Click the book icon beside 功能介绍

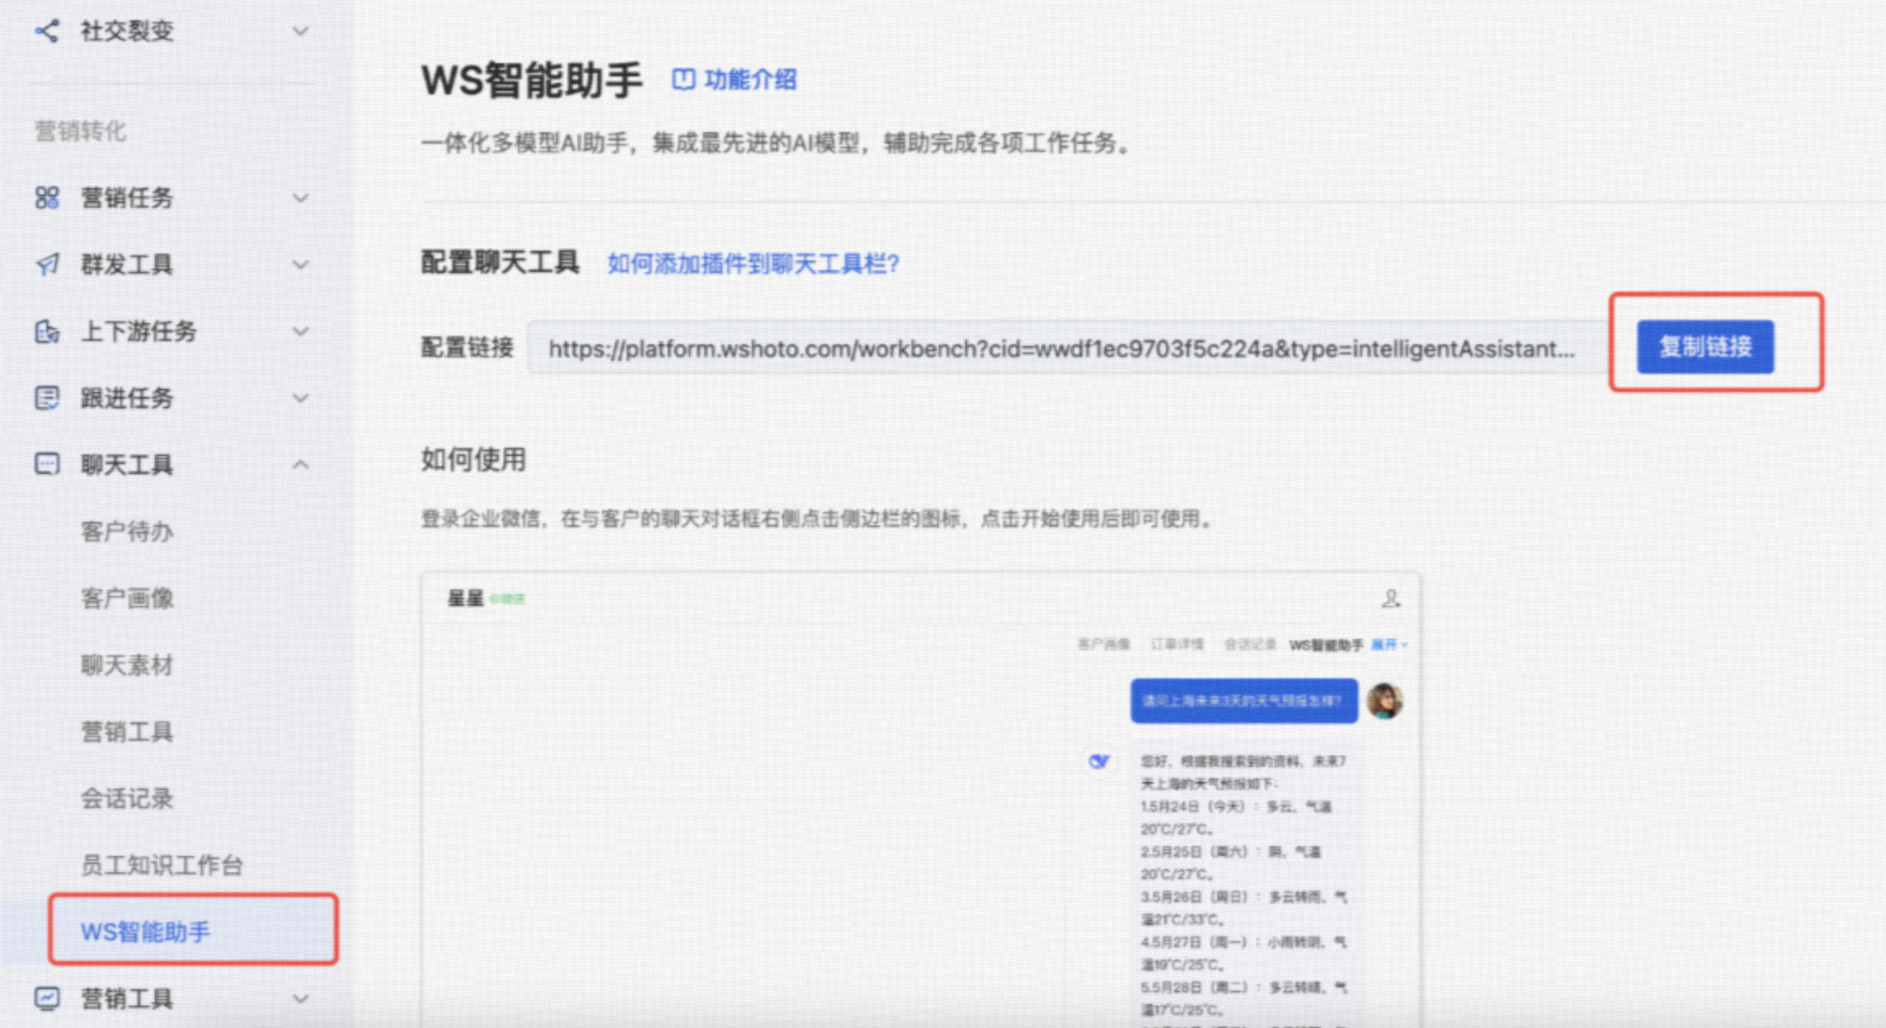683,79
